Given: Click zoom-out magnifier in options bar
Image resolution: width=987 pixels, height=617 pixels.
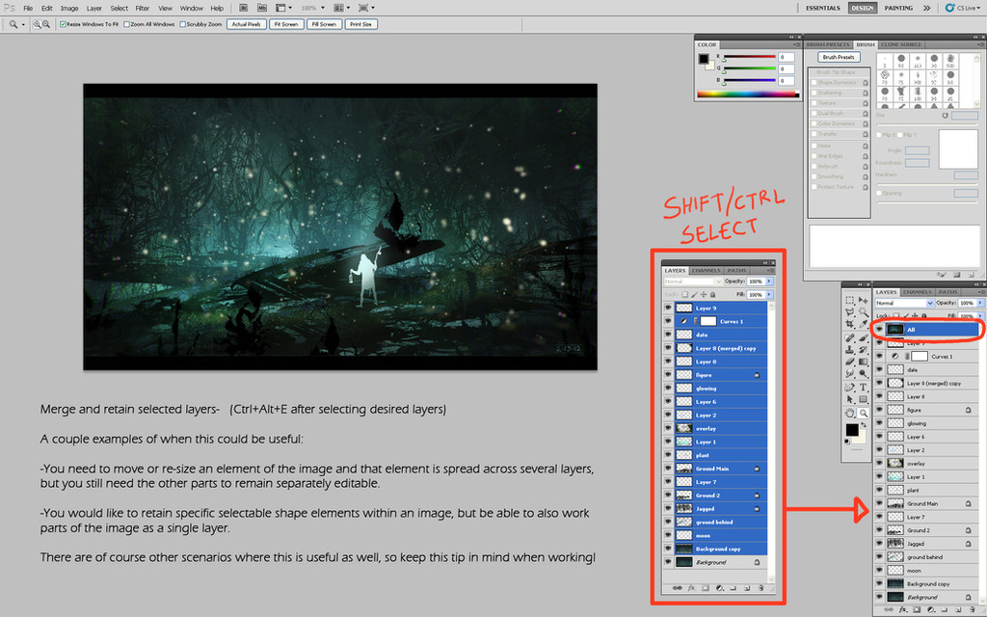Looking at the screenshot, I should pos(46,24).
